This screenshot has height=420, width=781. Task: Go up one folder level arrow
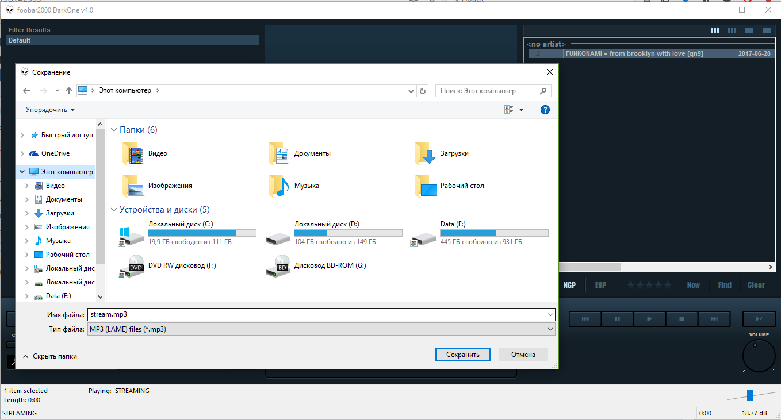[69, 91]
